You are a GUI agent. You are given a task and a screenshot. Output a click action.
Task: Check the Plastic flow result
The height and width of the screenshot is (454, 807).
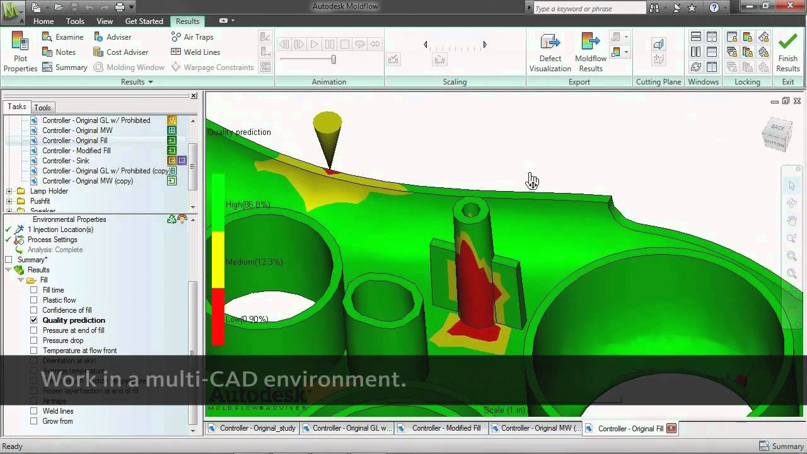(x=34, y=300)
